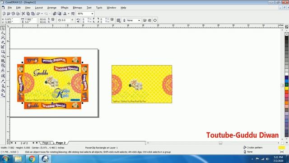This screenshot has height=163, width=289.
Task: Open the Bitmaps menu
Action: (x=77, y=8)
